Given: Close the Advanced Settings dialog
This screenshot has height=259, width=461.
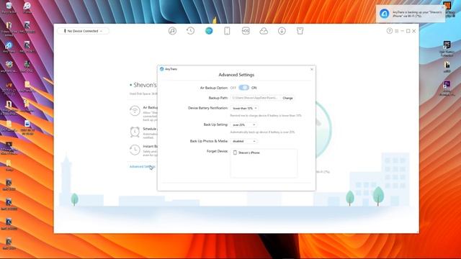Looking at the screenshot, I should pyautogui.click(x=312, y=69).
